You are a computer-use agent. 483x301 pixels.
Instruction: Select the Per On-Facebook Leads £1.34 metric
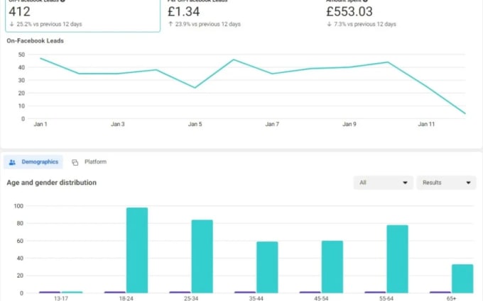[x=241, y=14]
